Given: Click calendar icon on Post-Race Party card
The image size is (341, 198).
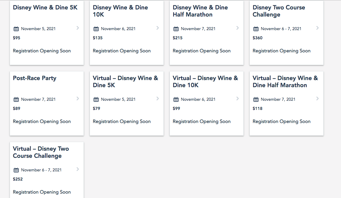Looking at the screenshot, I should pyautogui.click(x=16, y=100).
